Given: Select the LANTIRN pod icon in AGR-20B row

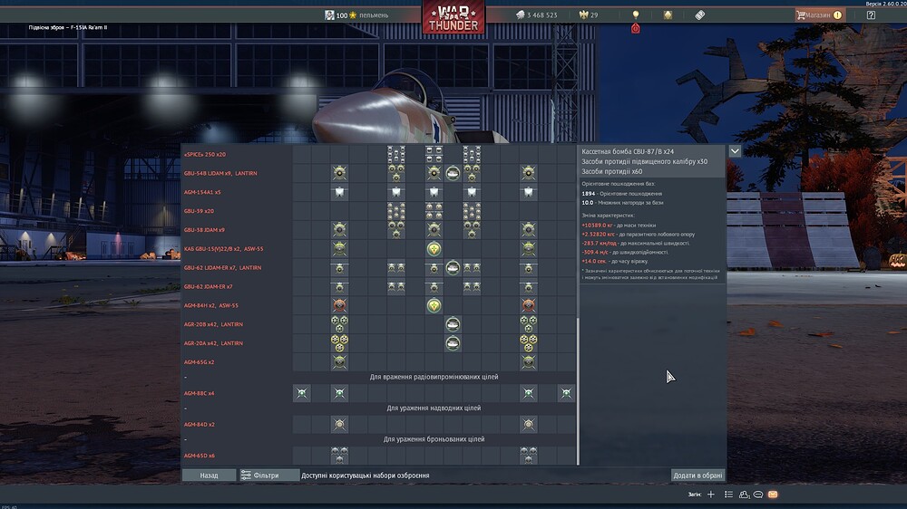Looking at the screenshot, I should pos(453,324).
